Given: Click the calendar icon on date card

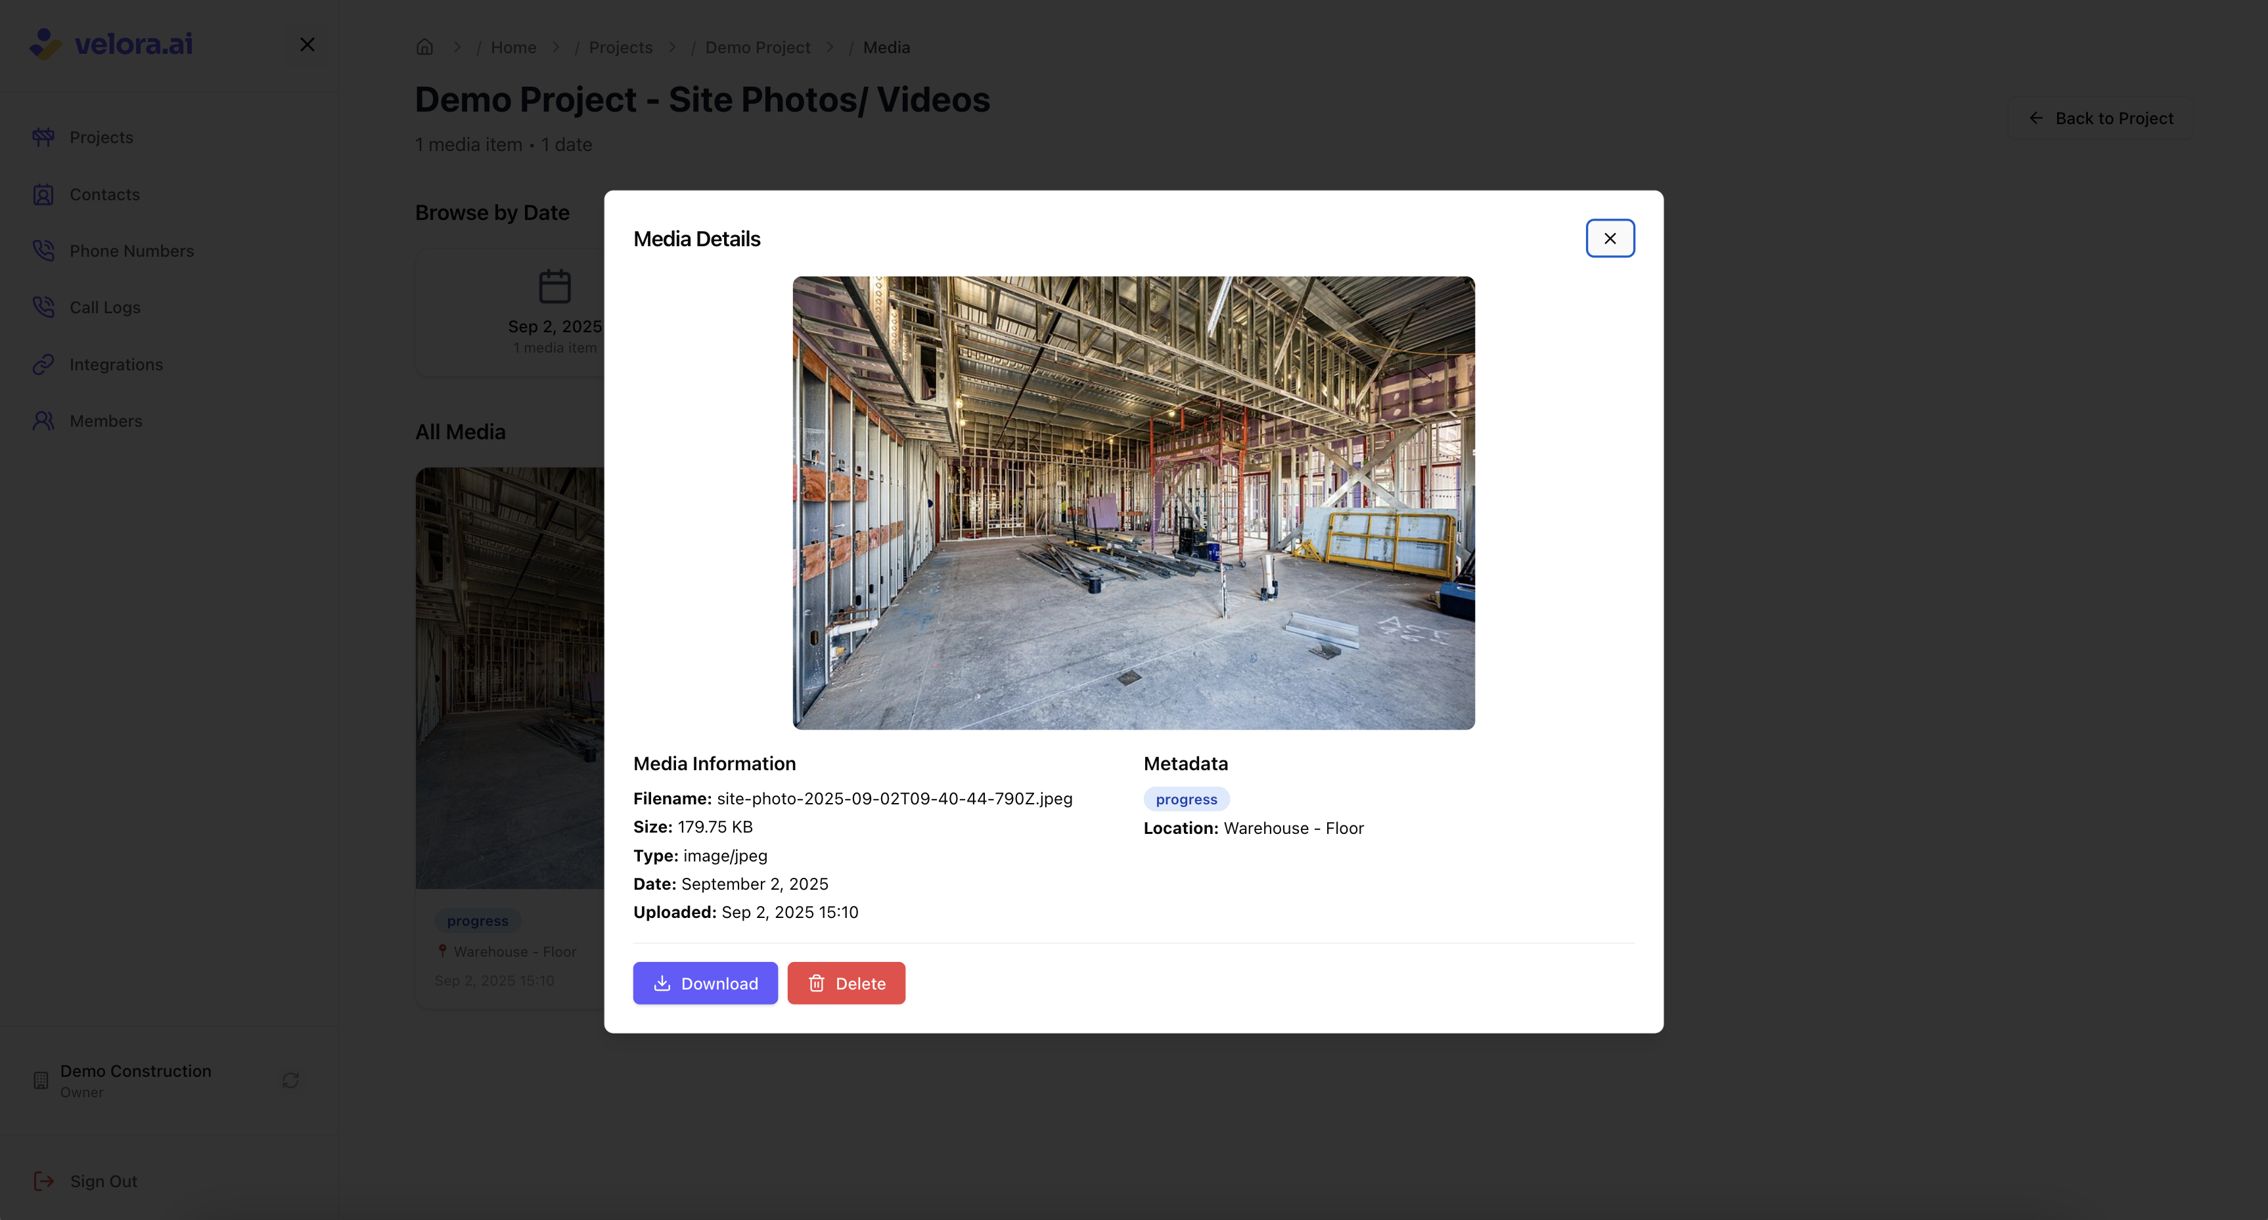Looking at the screenshot, I should coord(555,287).
